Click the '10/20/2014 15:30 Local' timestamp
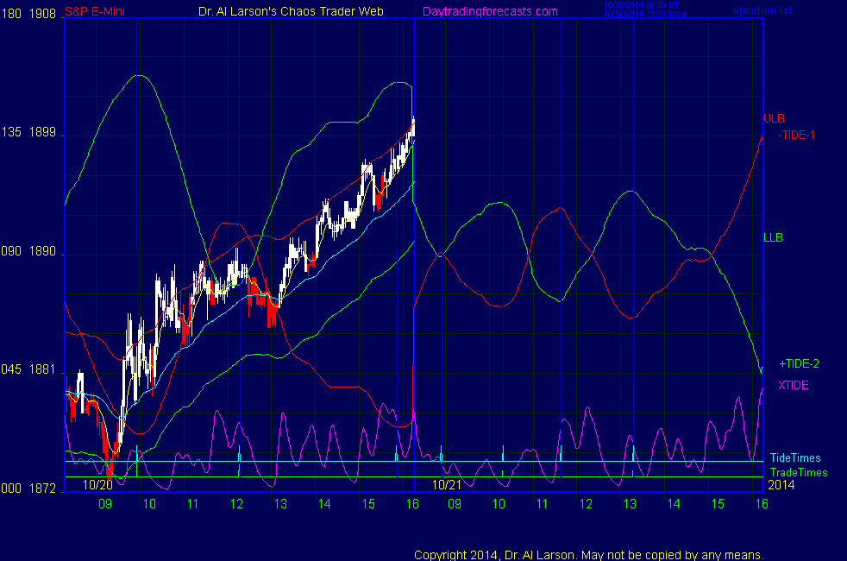The height and width of the screenshot is (561, 847). [x=645, y=14]
